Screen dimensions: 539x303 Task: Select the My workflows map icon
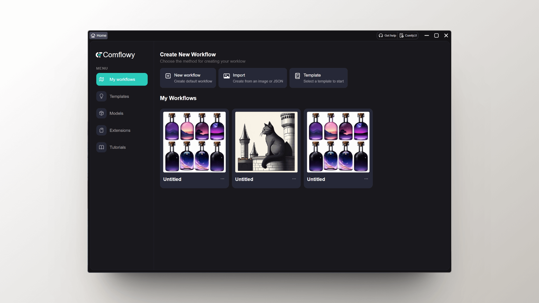pyautogui.click(x=101, y=79)
